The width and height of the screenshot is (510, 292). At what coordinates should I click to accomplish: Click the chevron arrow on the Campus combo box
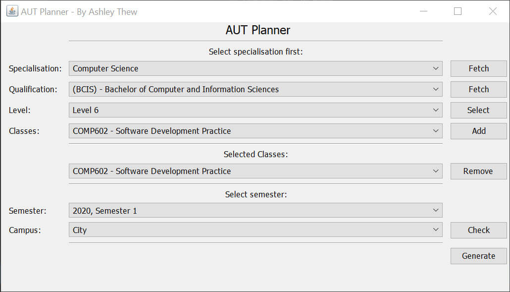pyautogui.click(x=436, y=230)
